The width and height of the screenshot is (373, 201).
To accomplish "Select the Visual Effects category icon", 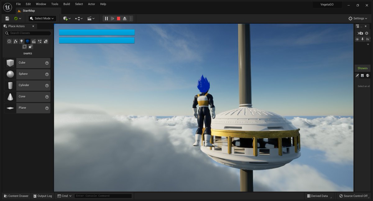I will coord(40,41).
